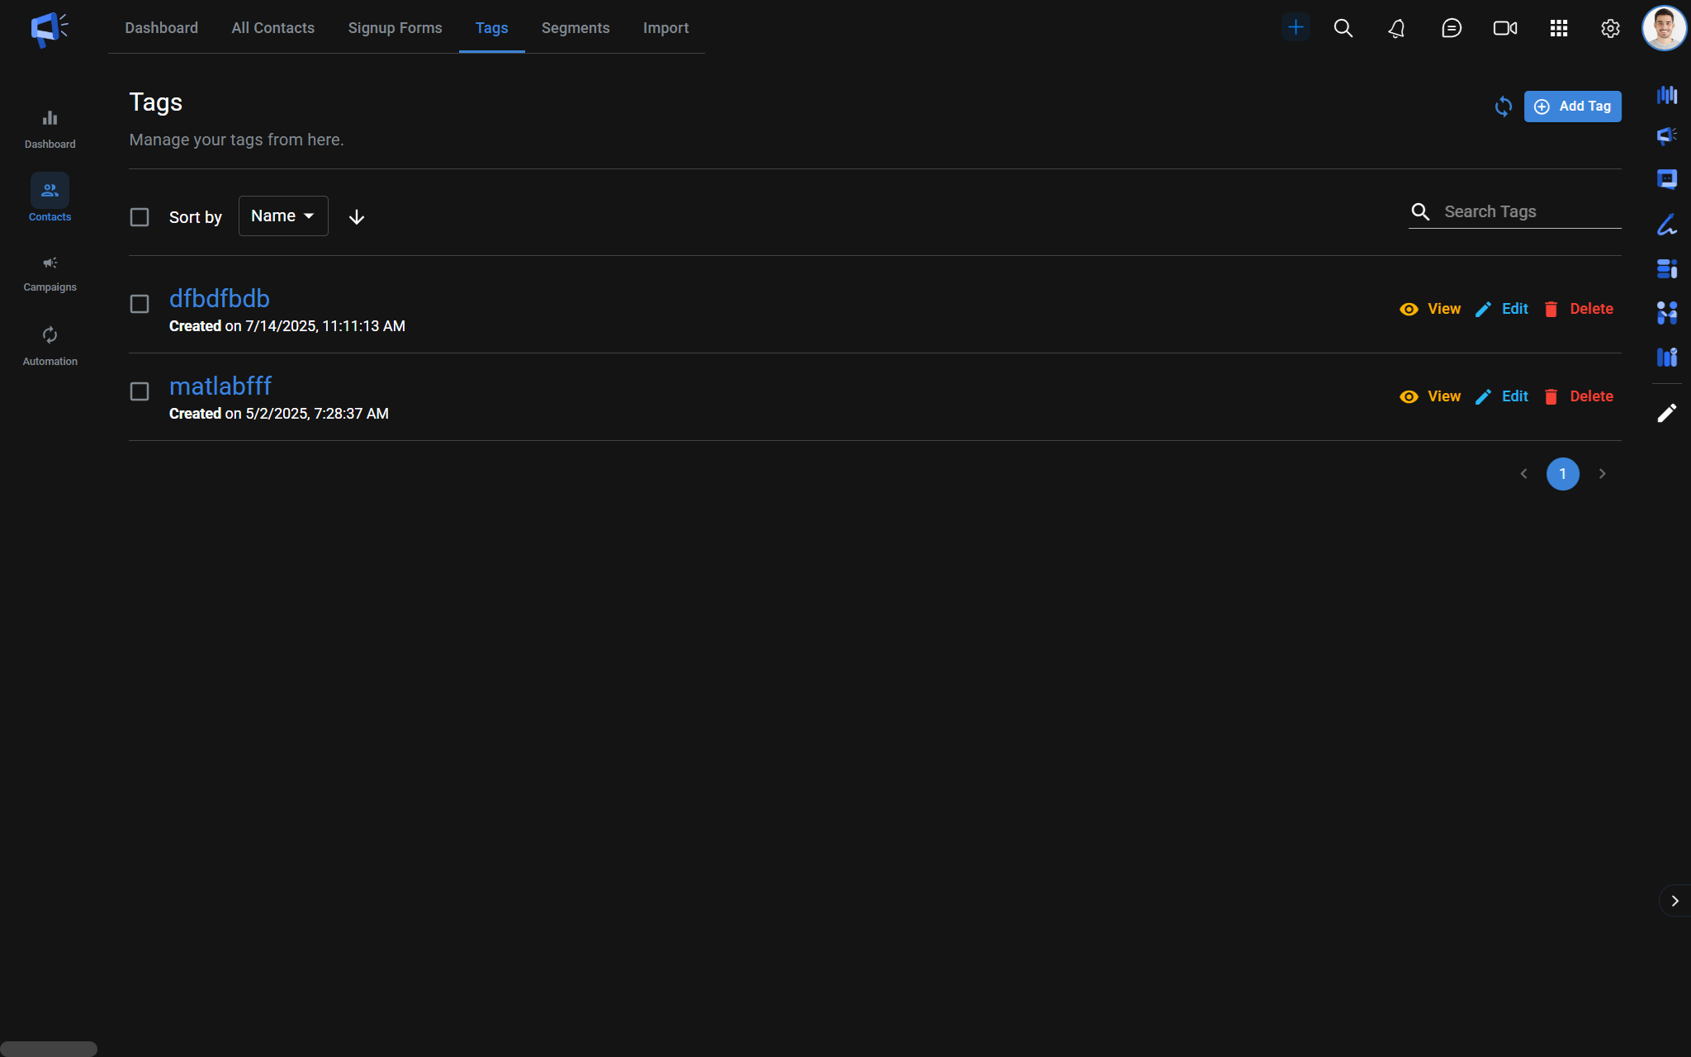Screen dimensions: 1691x1057
Task: Click the Add Tag button
Action: point(1572,107)
